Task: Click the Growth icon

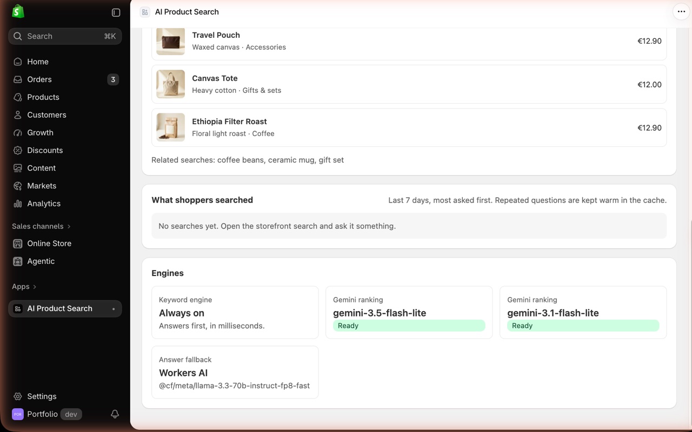Action: pyautogui.click(x=18, y=133)
